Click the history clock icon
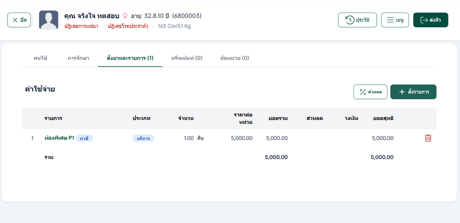The image size is (460, 223). [348, 20]
